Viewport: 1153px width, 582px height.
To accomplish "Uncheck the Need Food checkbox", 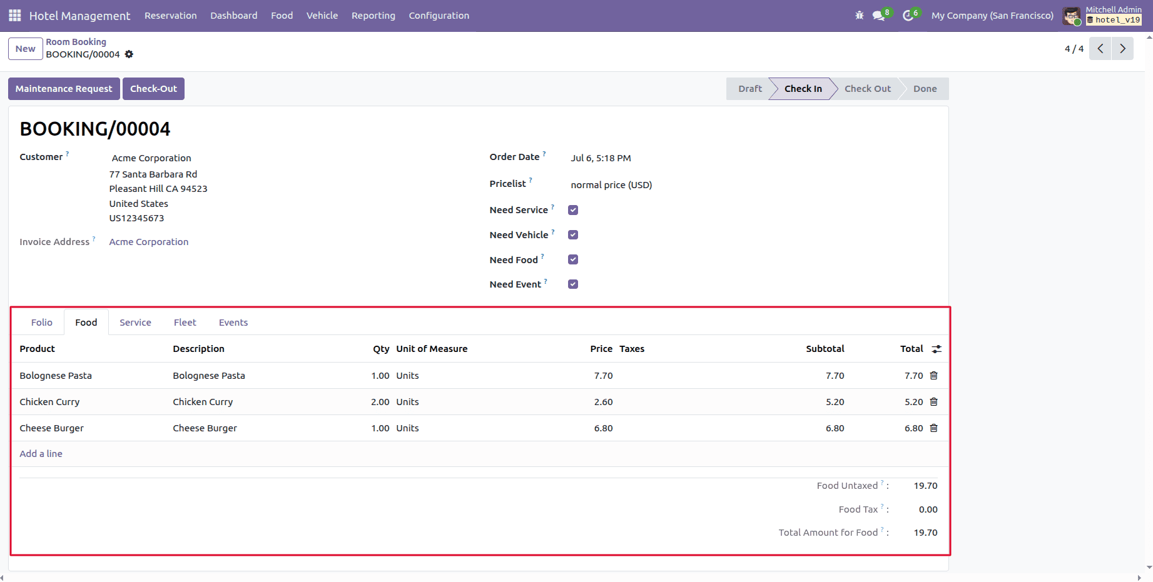I will point(573,259).
